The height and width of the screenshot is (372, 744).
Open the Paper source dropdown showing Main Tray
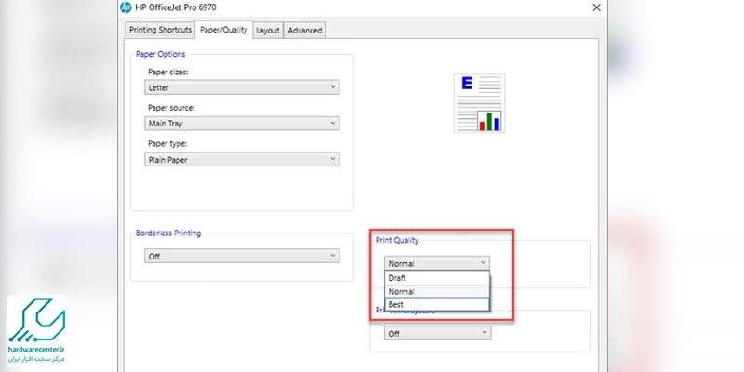tap(242, 124)
